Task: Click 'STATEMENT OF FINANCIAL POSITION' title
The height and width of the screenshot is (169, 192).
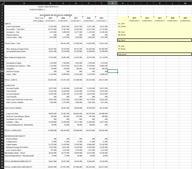Action: pyautogui.click(x=56, y=15)
